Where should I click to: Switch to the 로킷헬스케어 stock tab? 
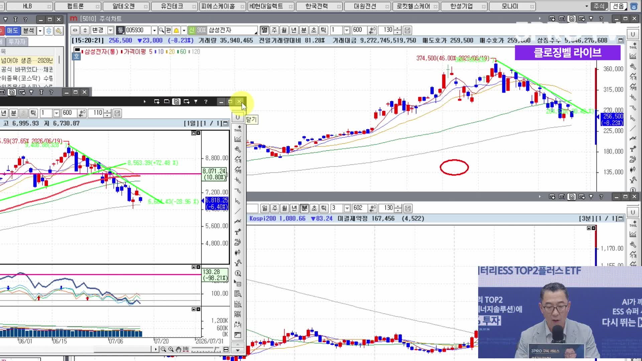[415, 6]
